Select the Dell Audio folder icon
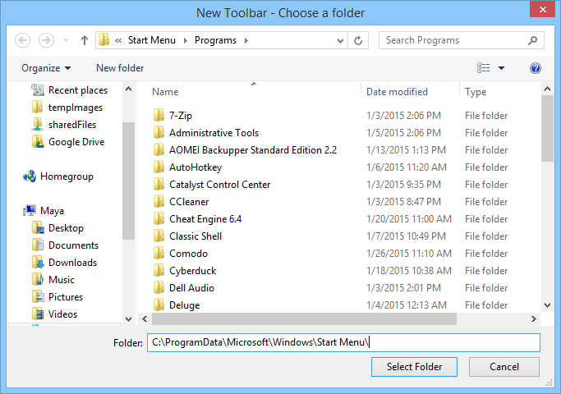This screenshot has width=561, height=394. [x=159, y=287]
